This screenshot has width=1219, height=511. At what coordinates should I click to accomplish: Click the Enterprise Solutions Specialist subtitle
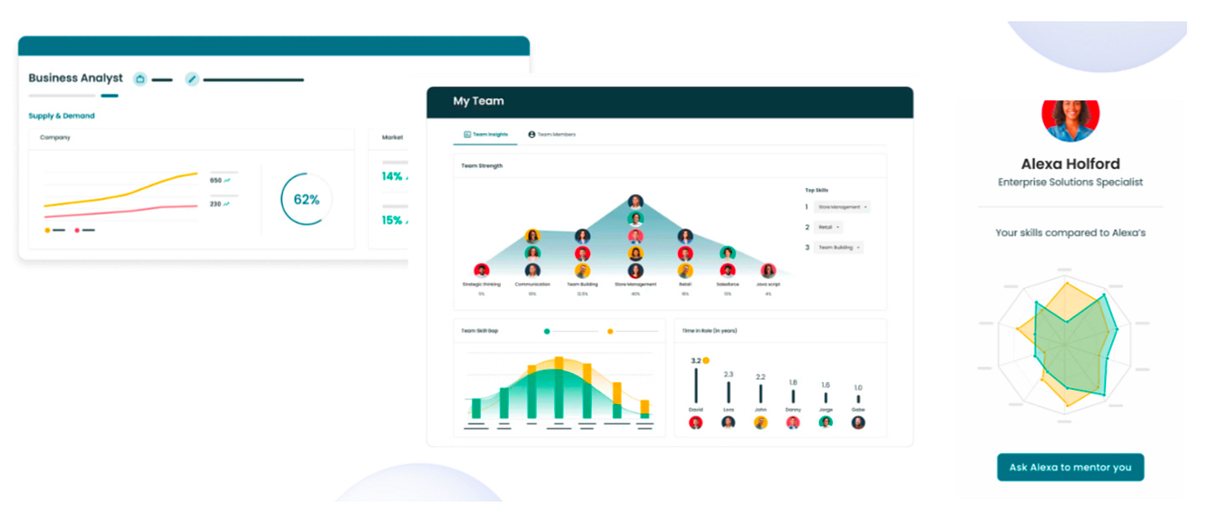[x=1070, y=182]
